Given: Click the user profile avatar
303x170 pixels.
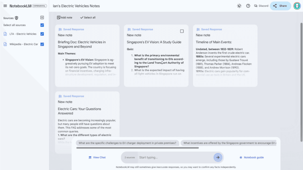Looking at the screenshot, I should (x=297, y=6).
